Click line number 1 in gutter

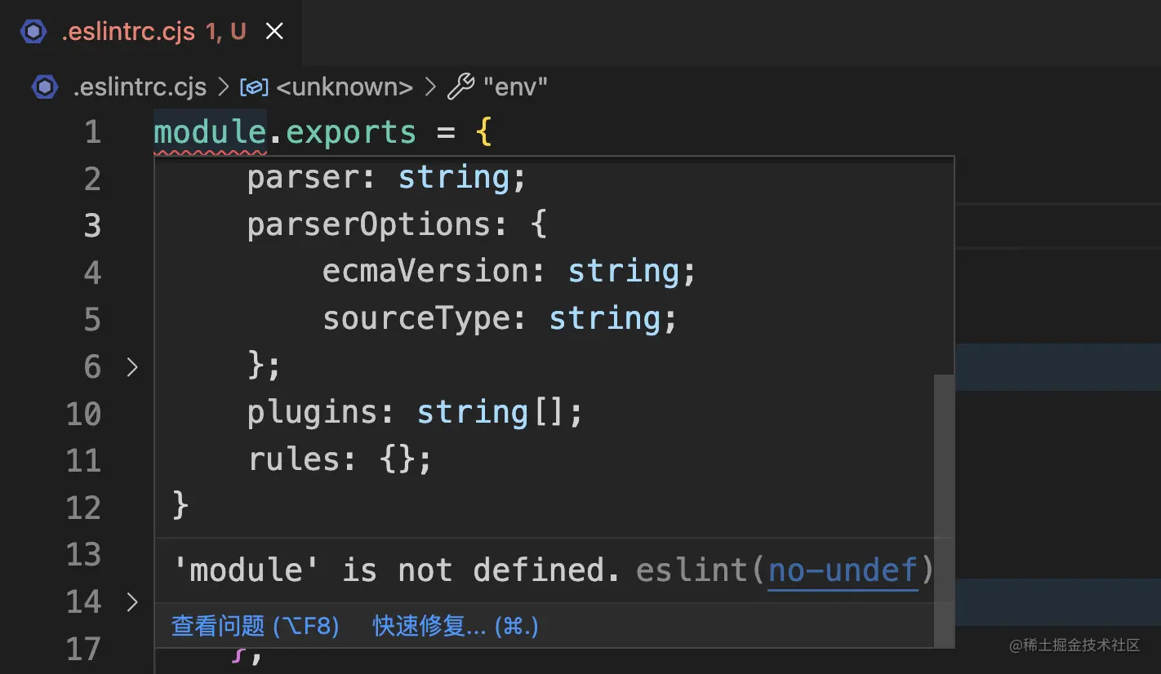point(92,132)
